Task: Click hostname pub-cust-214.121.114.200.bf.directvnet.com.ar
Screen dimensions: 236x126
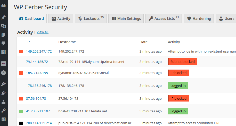Action: tap(95, 123)
